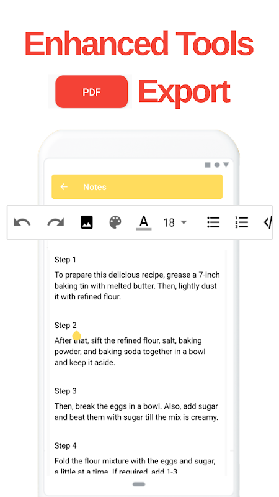The height and width of the screenshot is (497, 279).
Task: Open the color palette icon
Action: pos(115,222)
